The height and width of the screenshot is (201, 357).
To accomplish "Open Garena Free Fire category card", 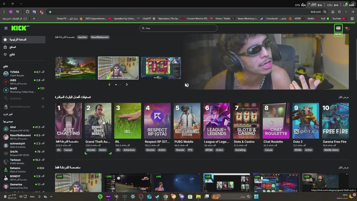I will click(x=336, y=121).
